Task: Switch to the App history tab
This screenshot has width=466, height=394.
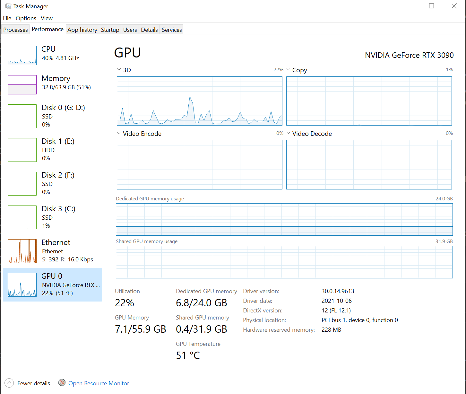Action: (82, 30)
